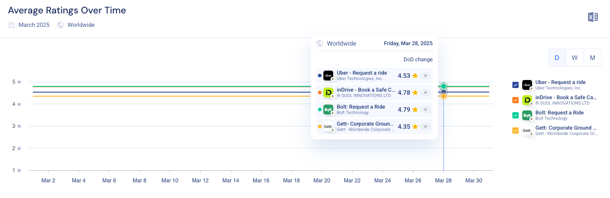610x198 pixels.
Task: Click the Worldwide text in tooltip header
Action: [341, 43]
